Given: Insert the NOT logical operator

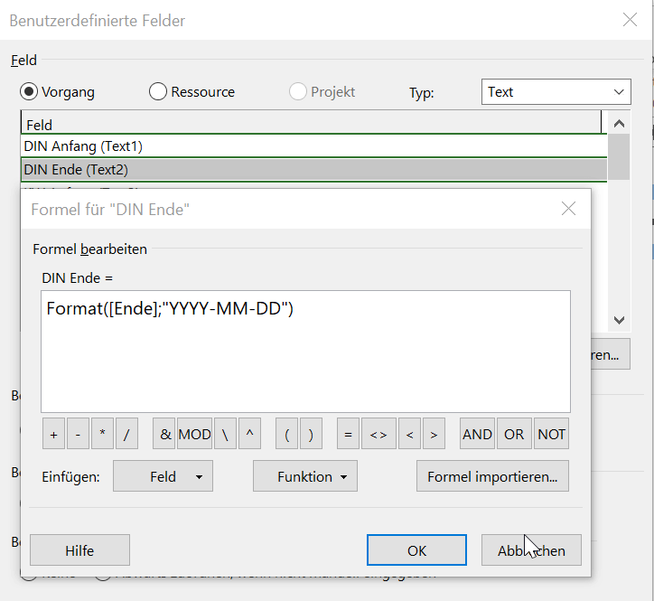Looking at the screenshot, I should (551, 435).
